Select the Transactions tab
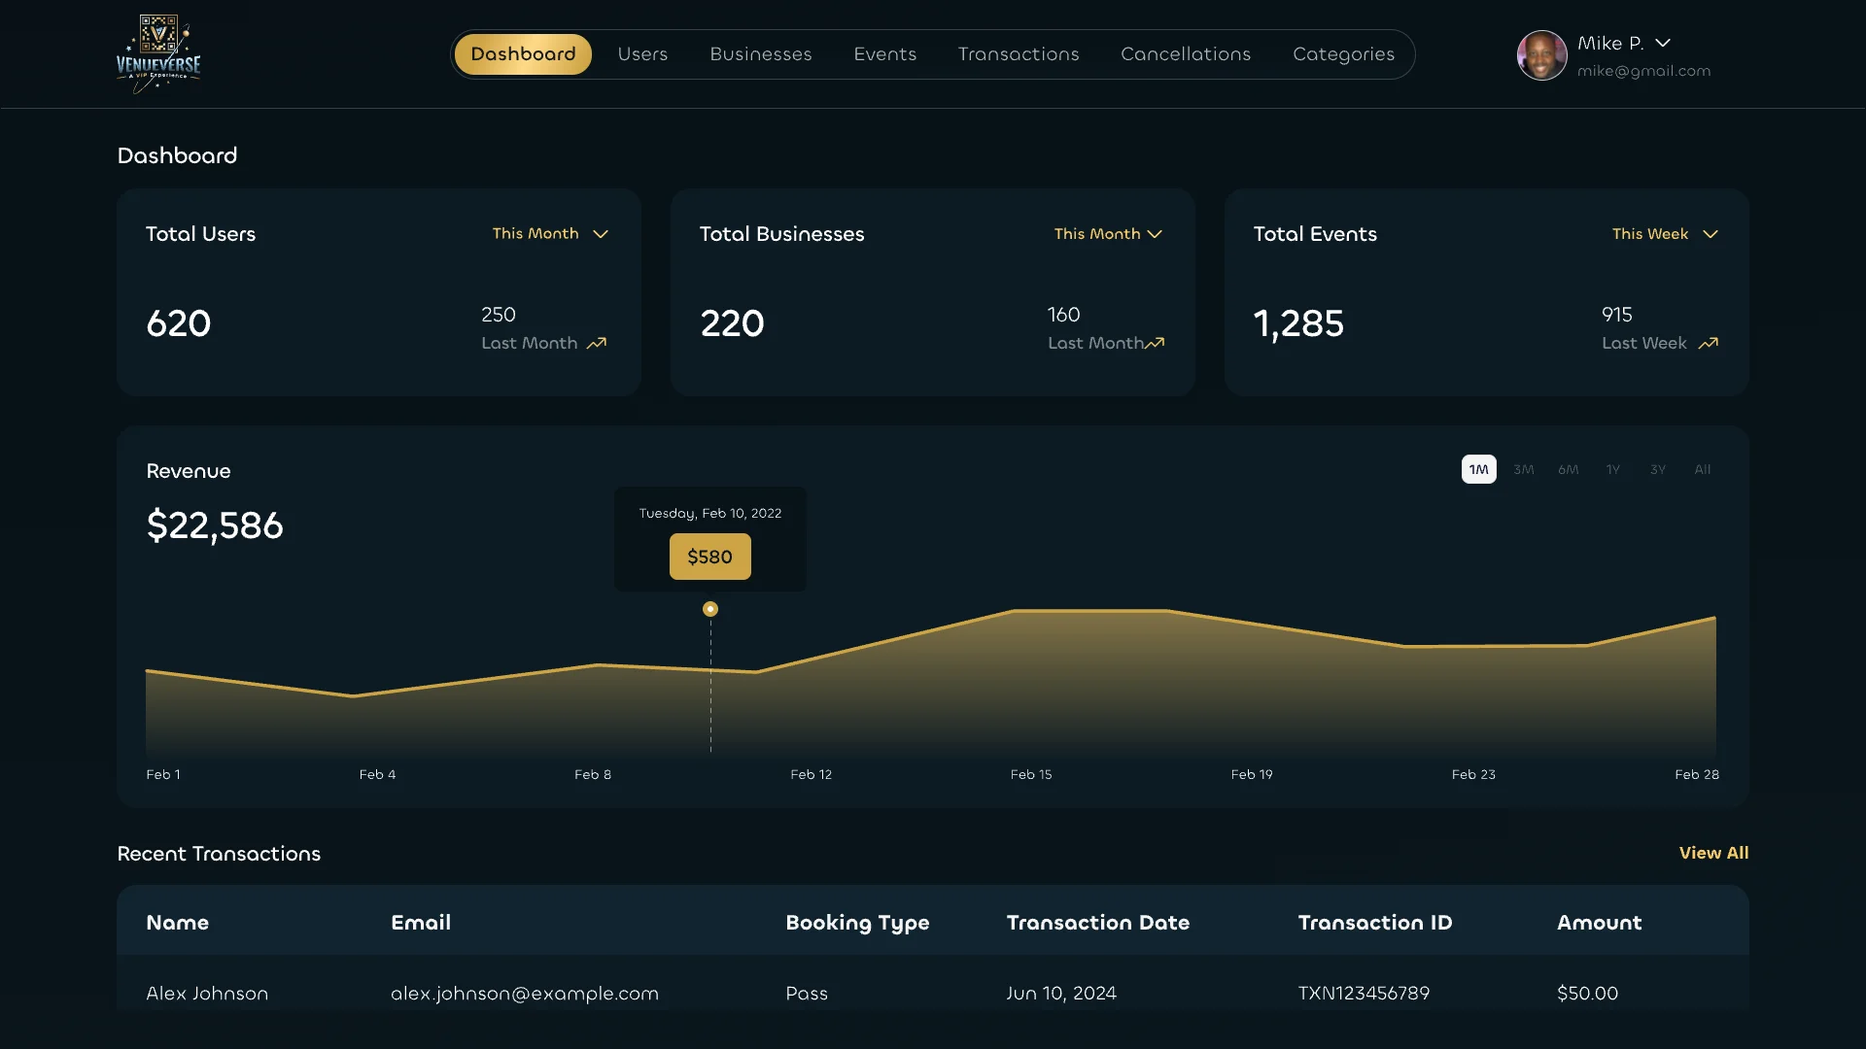The width and height of the screenshot is (1866, 1049). [x=1019, y=54]
